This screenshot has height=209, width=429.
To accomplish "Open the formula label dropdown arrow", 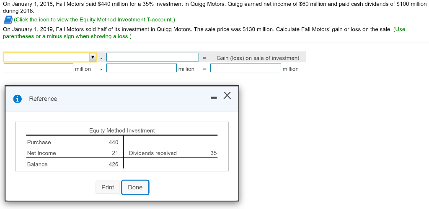I will point(93,57).
